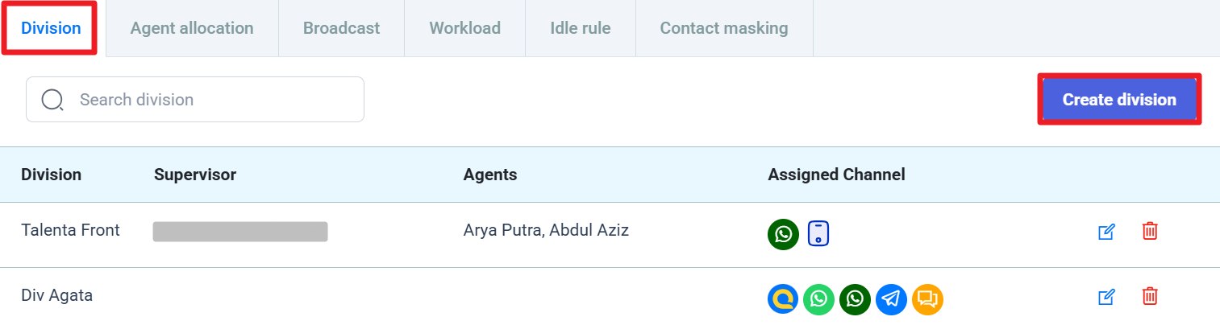Click the mobile phone channel icon
This screenshot has height=325, width=1220.
coord(818,234)
